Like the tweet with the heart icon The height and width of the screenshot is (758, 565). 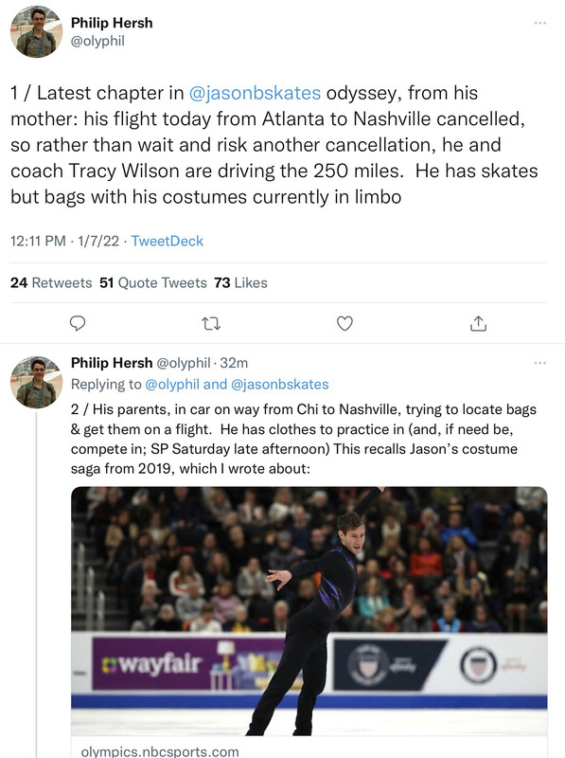click(x=344, y=323)
